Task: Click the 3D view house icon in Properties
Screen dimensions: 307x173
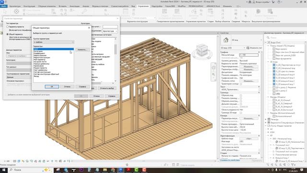Action: tap(226, 40)
